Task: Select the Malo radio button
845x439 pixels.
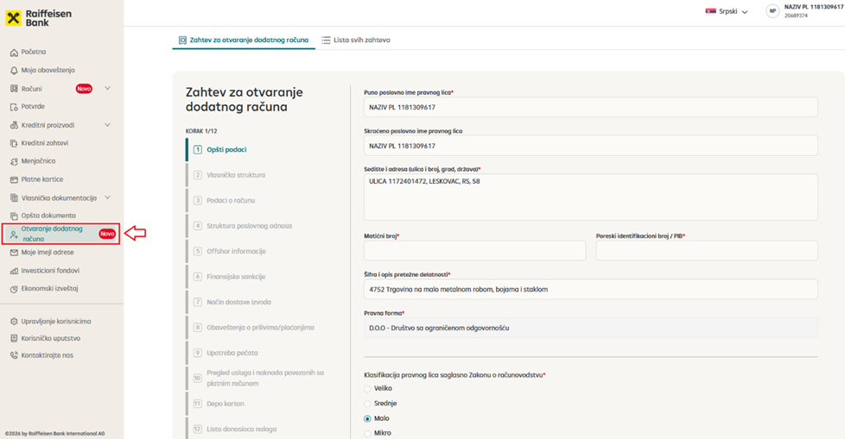Action: (x=367, y=418)
